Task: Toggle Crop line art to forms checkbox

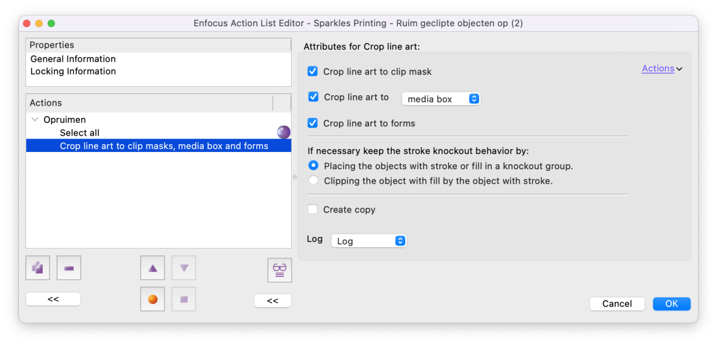Action: [313, 123]
